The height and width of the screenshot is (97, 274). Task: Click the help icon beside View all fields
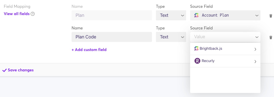coord(32,14)
